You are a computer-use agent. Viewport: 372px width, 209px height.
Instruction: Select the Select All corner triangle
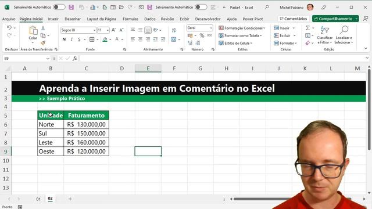coord(8,69)
